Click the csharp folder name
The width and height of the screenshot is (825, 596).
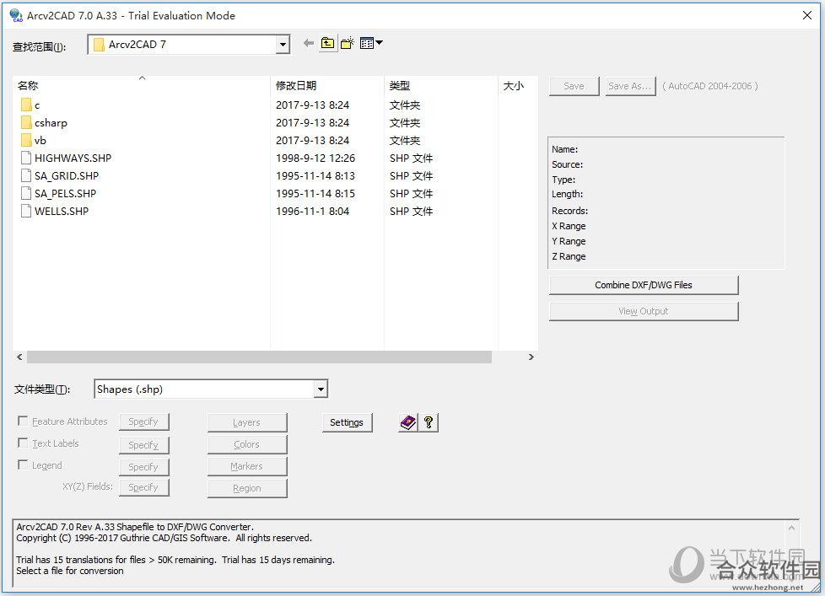click(x=51, y=123)
